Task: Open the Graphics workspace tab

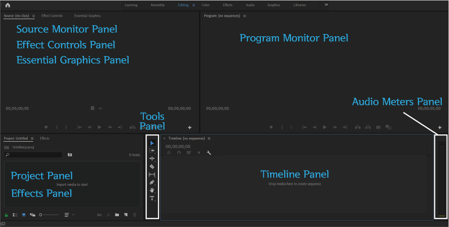Action: 274,5
